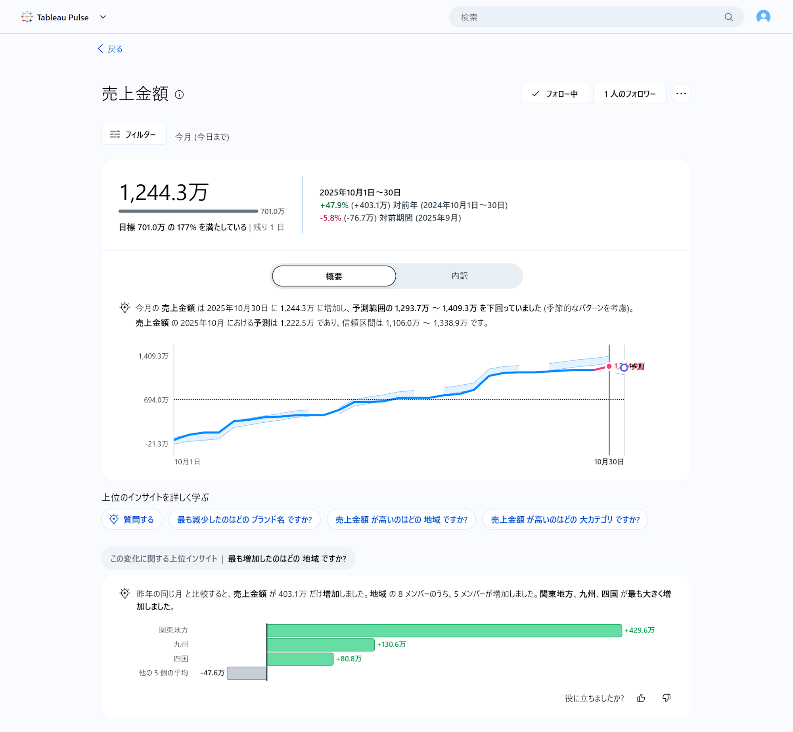
Task: Click the forecast marker on the line chart
Action: coord(624,368)
